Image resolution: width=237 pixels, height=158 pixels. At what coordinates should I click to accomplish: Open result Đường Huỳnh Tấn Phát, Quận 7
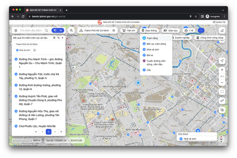click(39, 100)
